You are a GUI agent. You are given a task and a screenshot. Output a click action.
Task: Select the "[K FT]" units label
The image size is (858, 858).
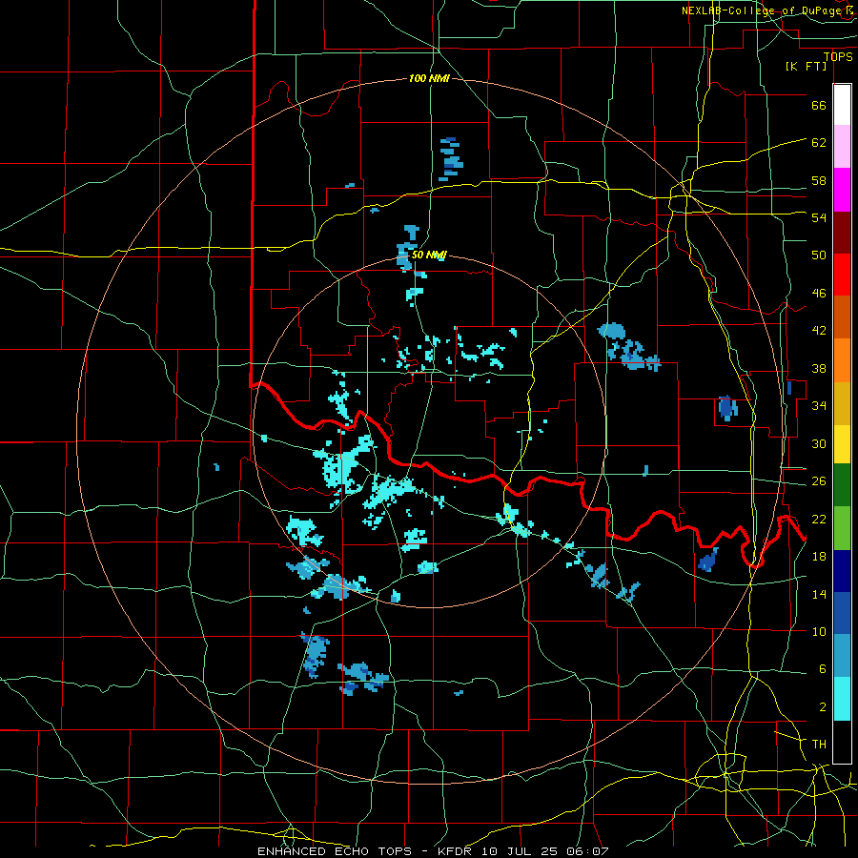tap(807, 67)
